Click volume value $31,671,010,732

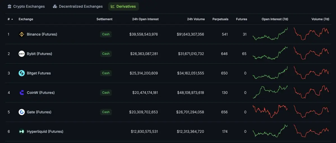tap(191, 54)
